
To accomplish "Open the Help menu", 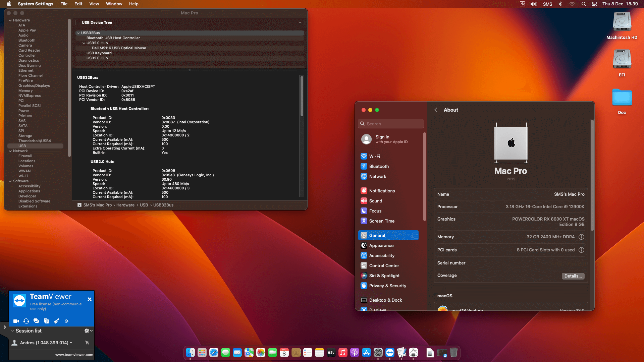I will [134, 4].
